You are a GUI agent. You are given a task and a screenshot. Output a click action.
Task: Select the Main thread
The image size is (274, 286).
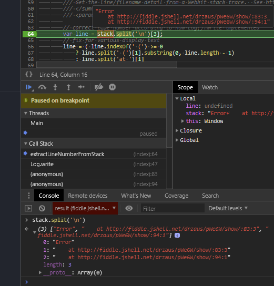point(94,123)
